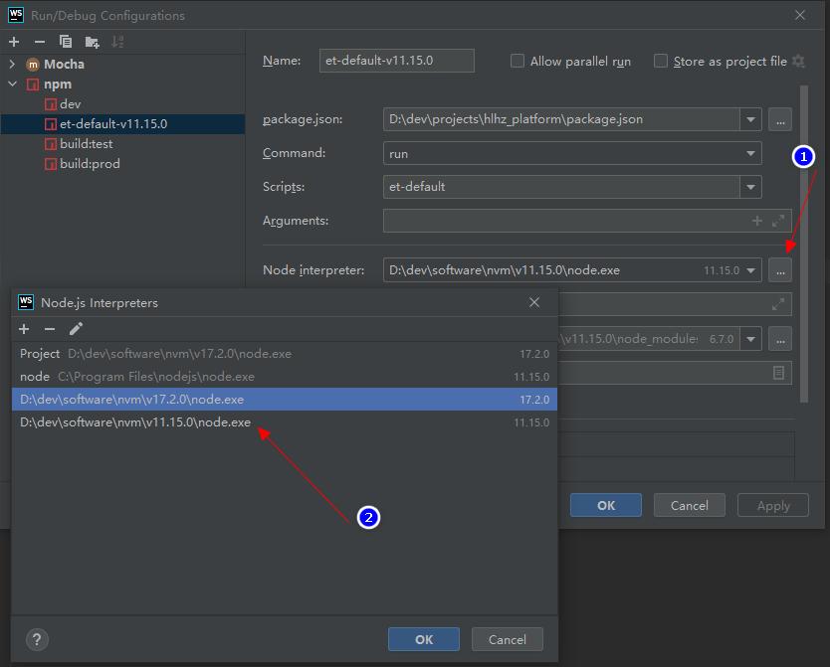Screen dimensions: 830x667
Task: Confirm Node.js Interpreters dialog with OK
Action: click(424, 639)
